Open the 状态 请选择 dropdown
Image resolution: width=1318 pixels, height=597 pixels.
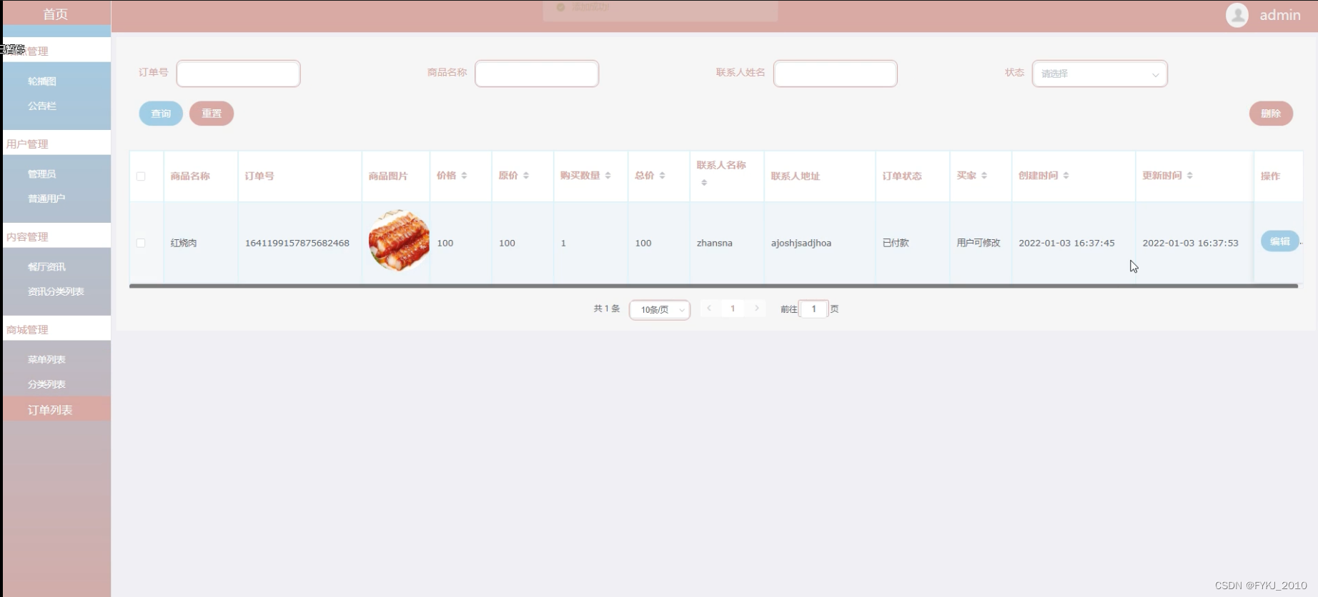click(1099, 74)
